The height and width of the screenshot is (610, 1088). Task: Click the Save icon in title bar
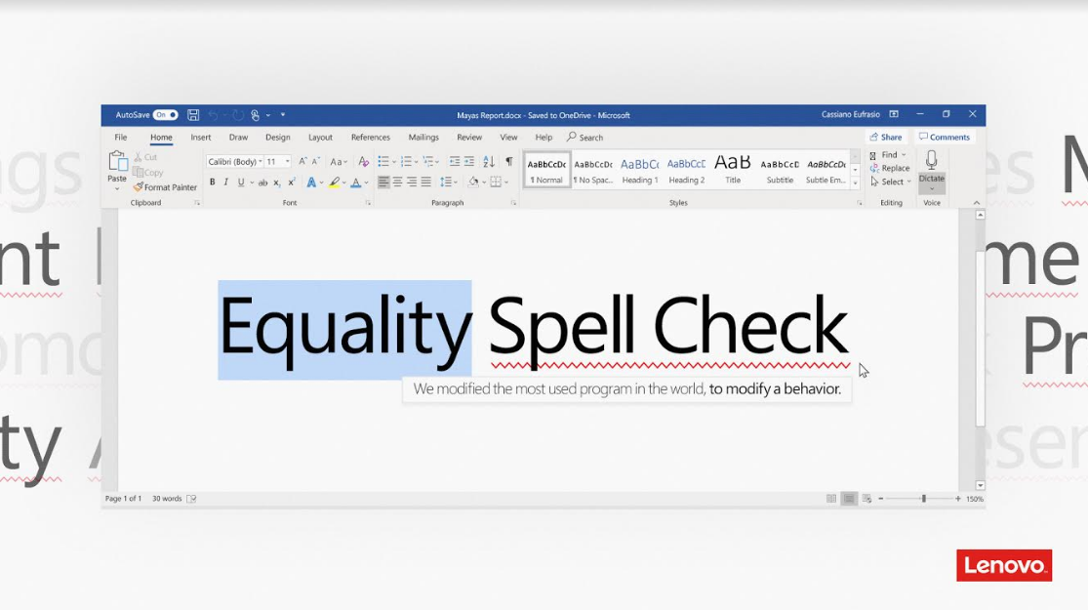[x=193, y=115]
